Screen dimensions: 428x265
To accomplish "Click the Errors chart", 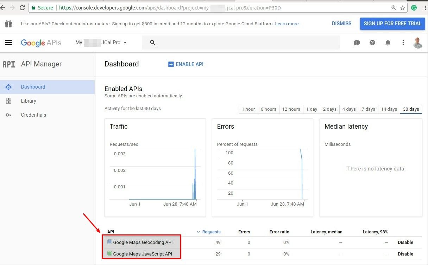I will [x=263, y=168].
